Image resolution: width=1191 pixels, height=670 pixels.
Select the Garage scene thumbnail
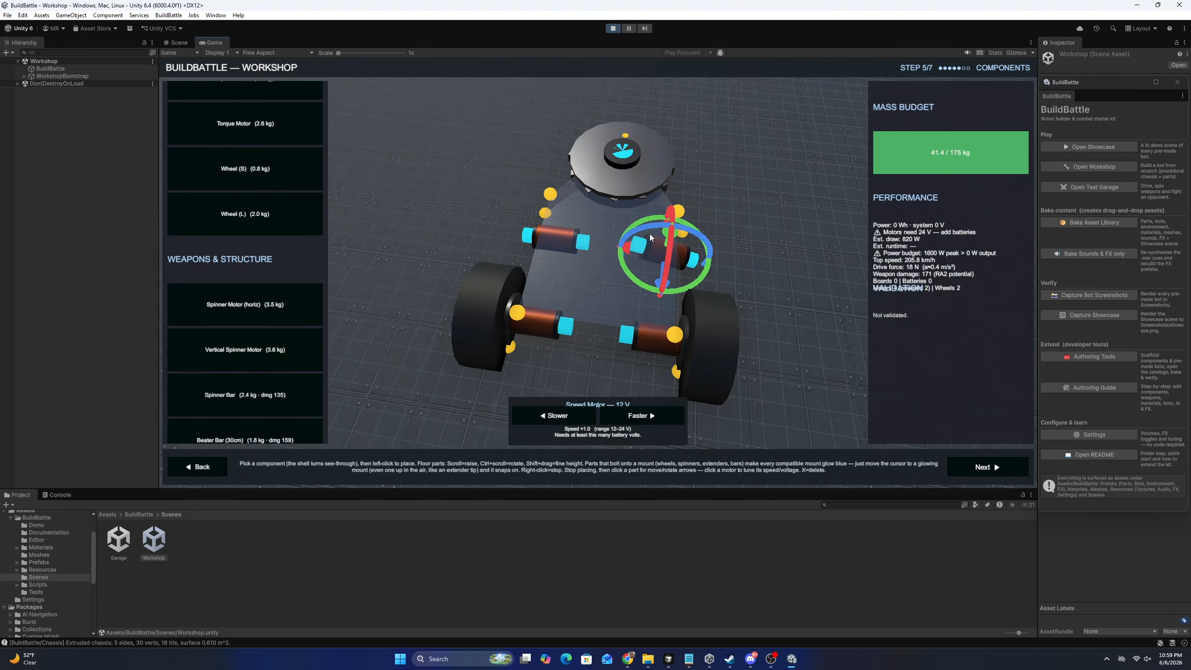(119, 543)
